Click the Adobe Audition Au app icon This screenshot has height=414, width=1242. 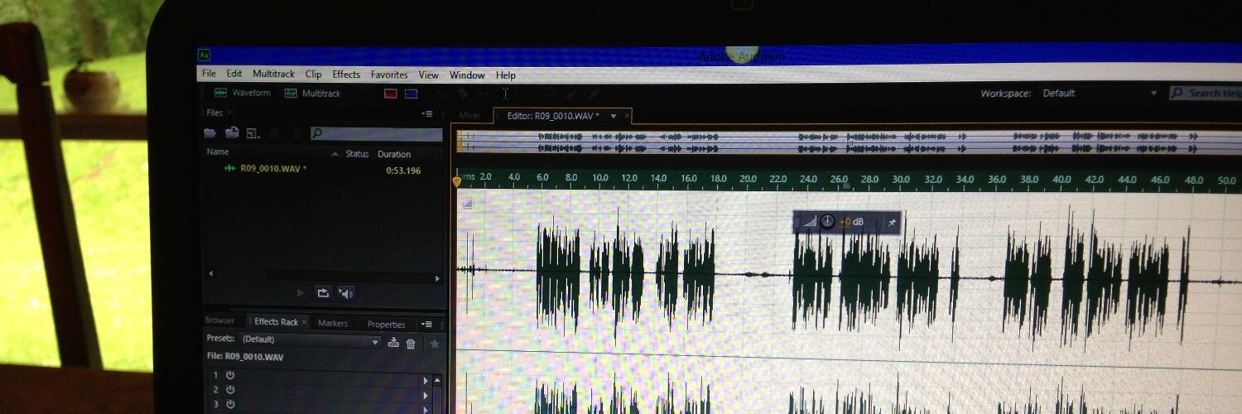click(205, 55)
